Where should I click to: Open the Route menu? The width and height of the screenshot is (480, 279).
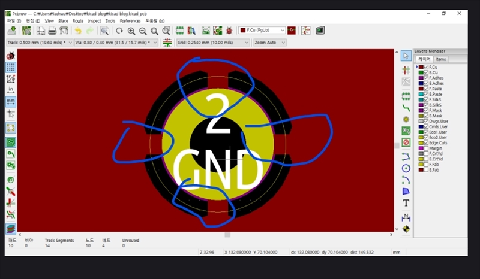[x=78, y=21]
